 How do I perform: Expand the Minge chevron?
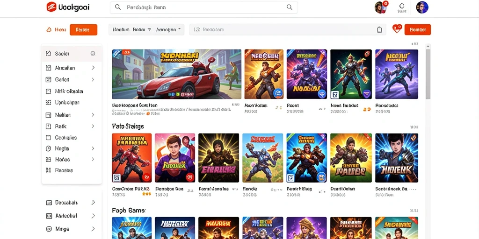[x=93, y=229]
